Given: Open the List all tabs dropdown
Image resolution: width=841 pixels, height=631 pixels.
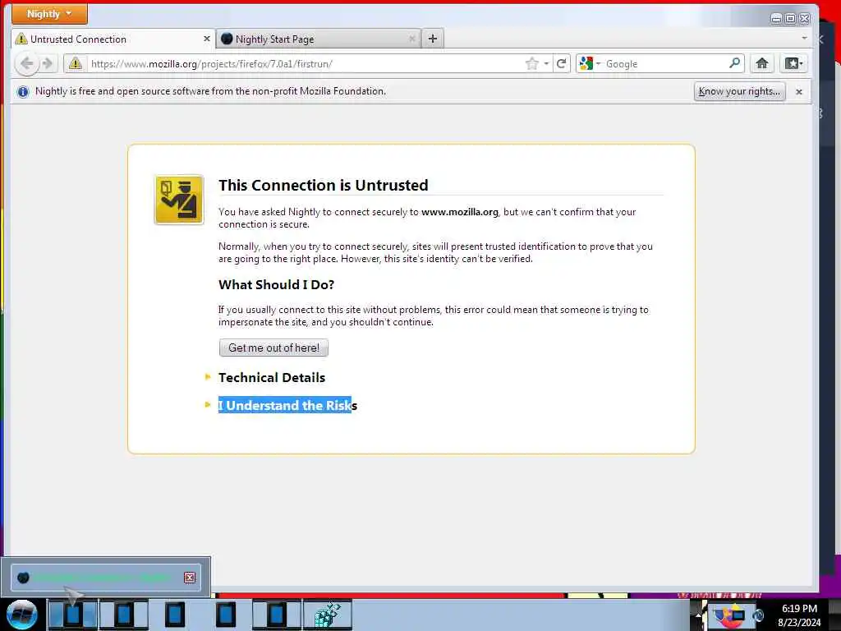Looking at the screenshot, I should [804, 38].
